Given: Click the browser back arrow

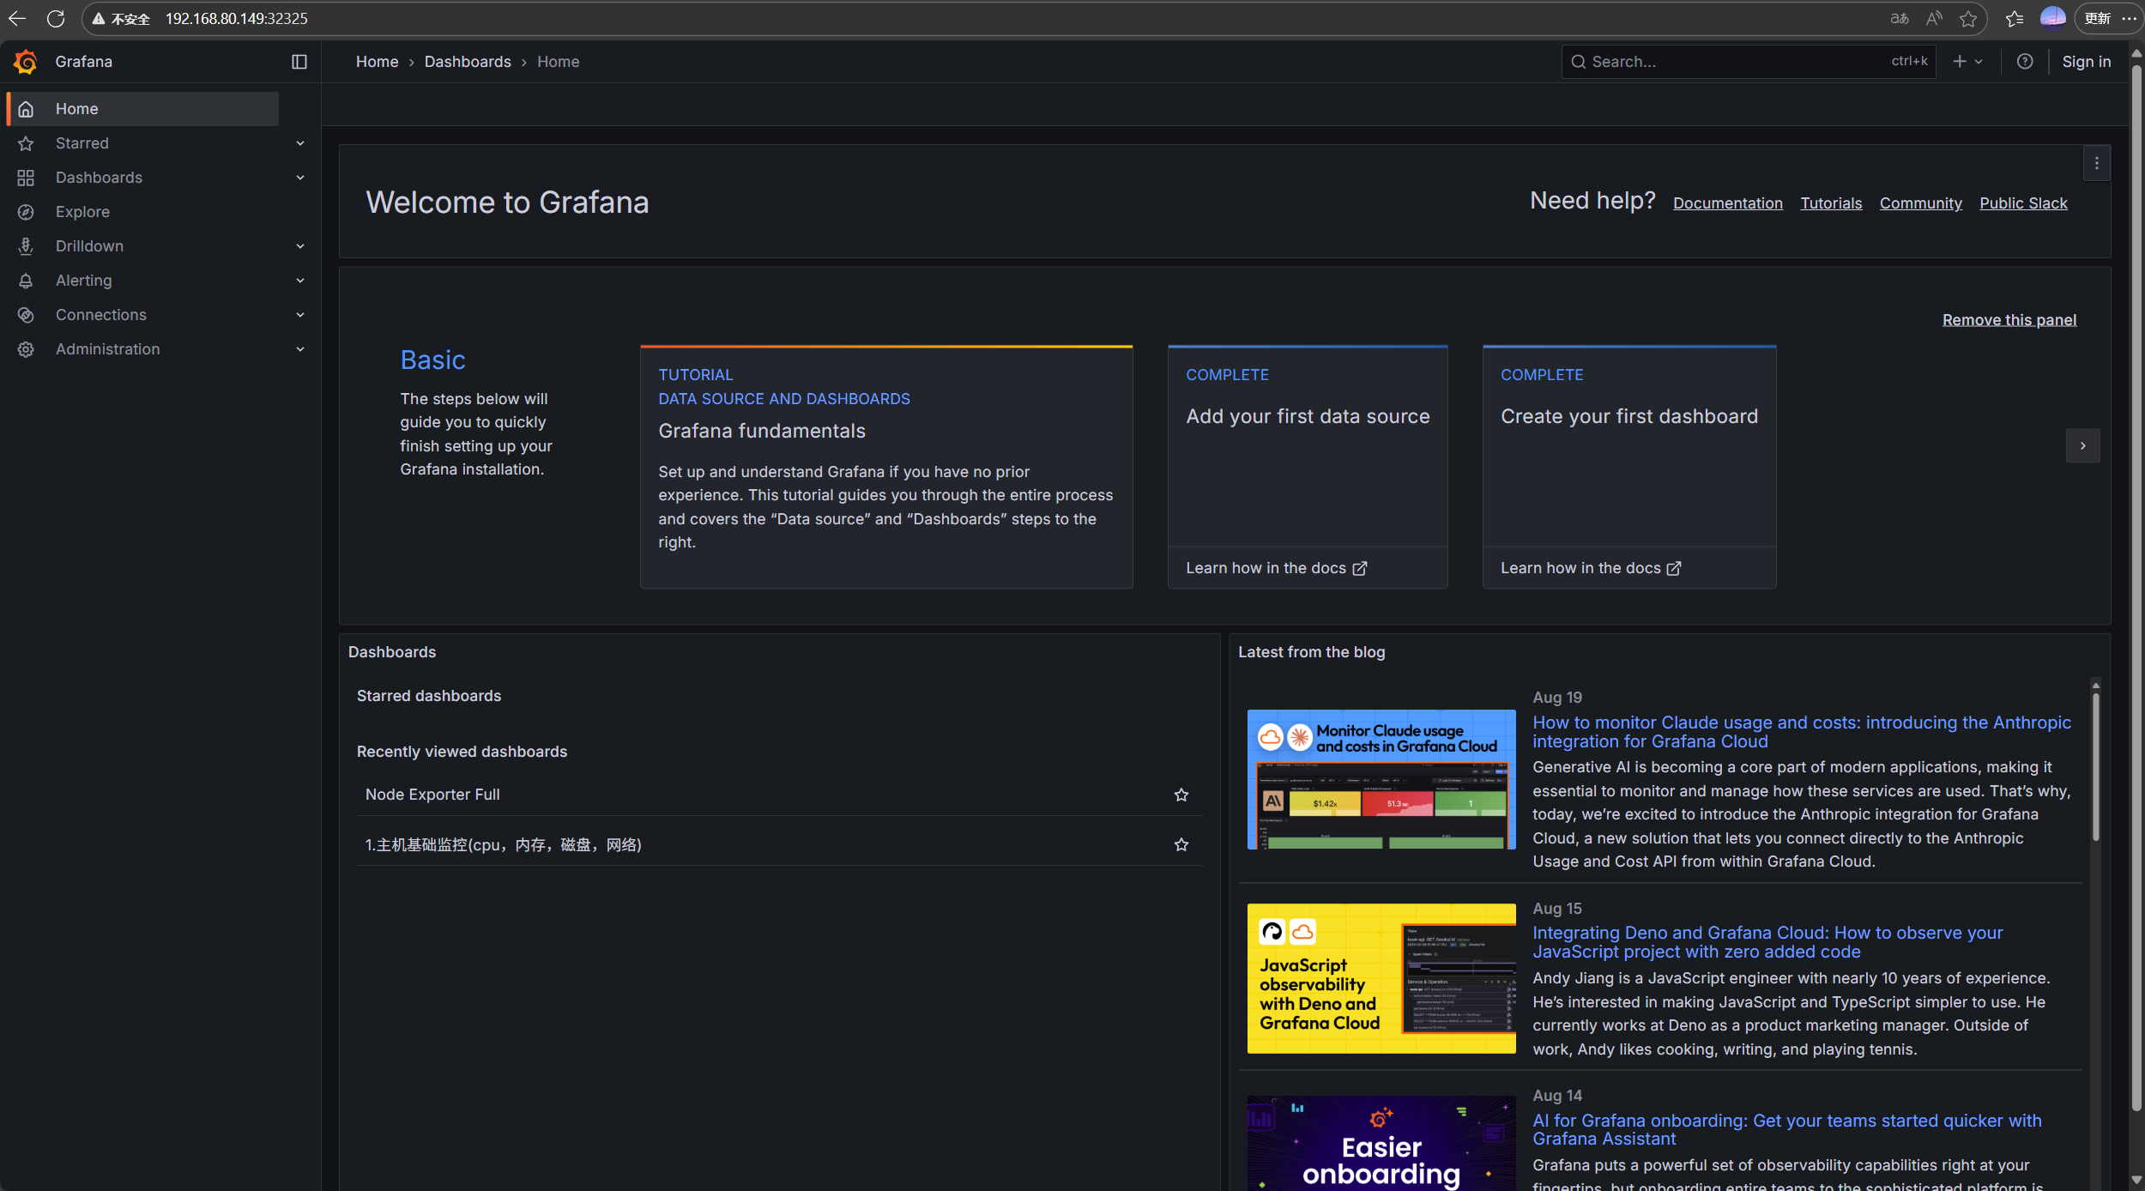Looking at the screenshot, I should 17,18.
